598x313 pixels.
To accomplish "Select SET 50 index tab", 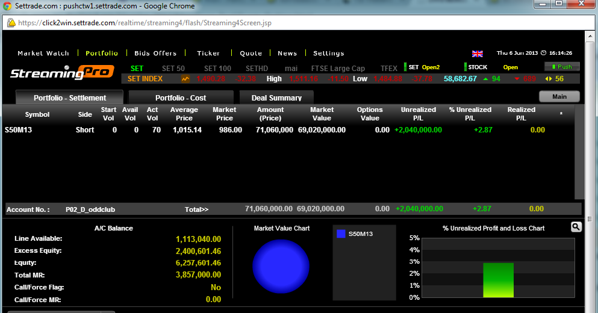I will [173, 68].
